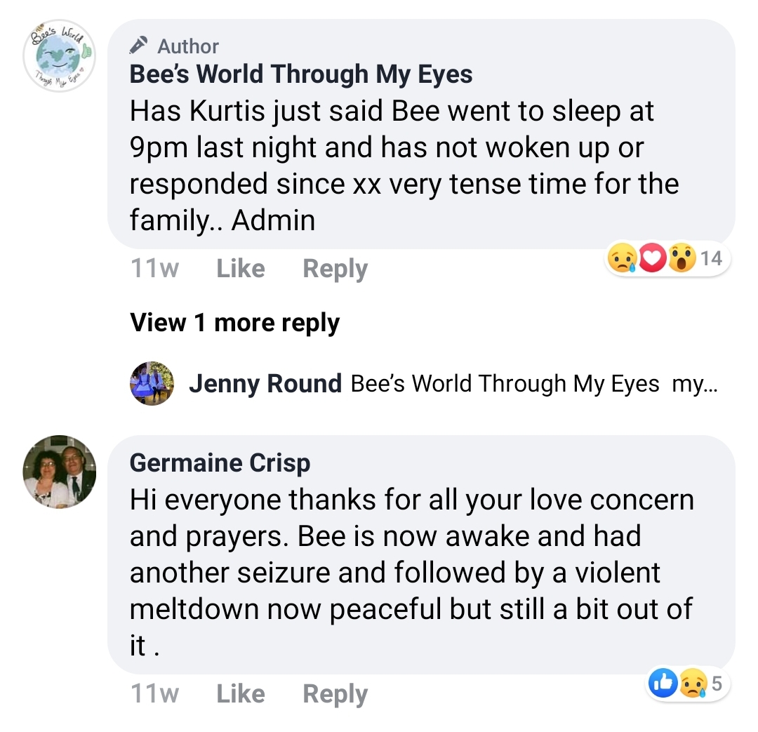Image resolution: width=758 pixels, height=732 pixels.
Task: Reply to Germaine Crisp's comment
Action: (335, 695)
